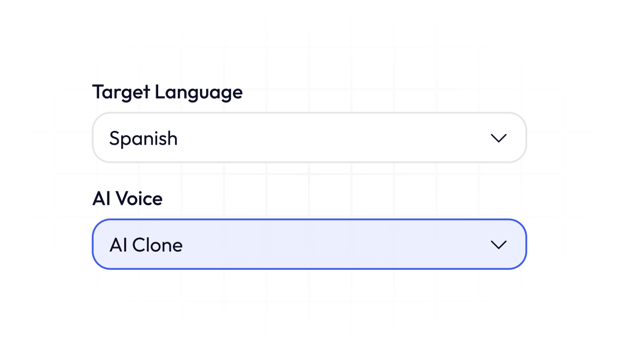Change the AI voice from AI Clone
The width and height of the screenshot is (619, 348).
click(x=309, y=244)
